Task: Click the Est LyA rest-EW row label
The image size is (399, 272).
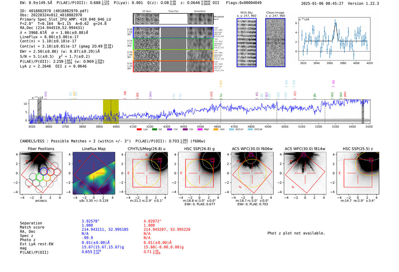Action: tap(36, 244)
